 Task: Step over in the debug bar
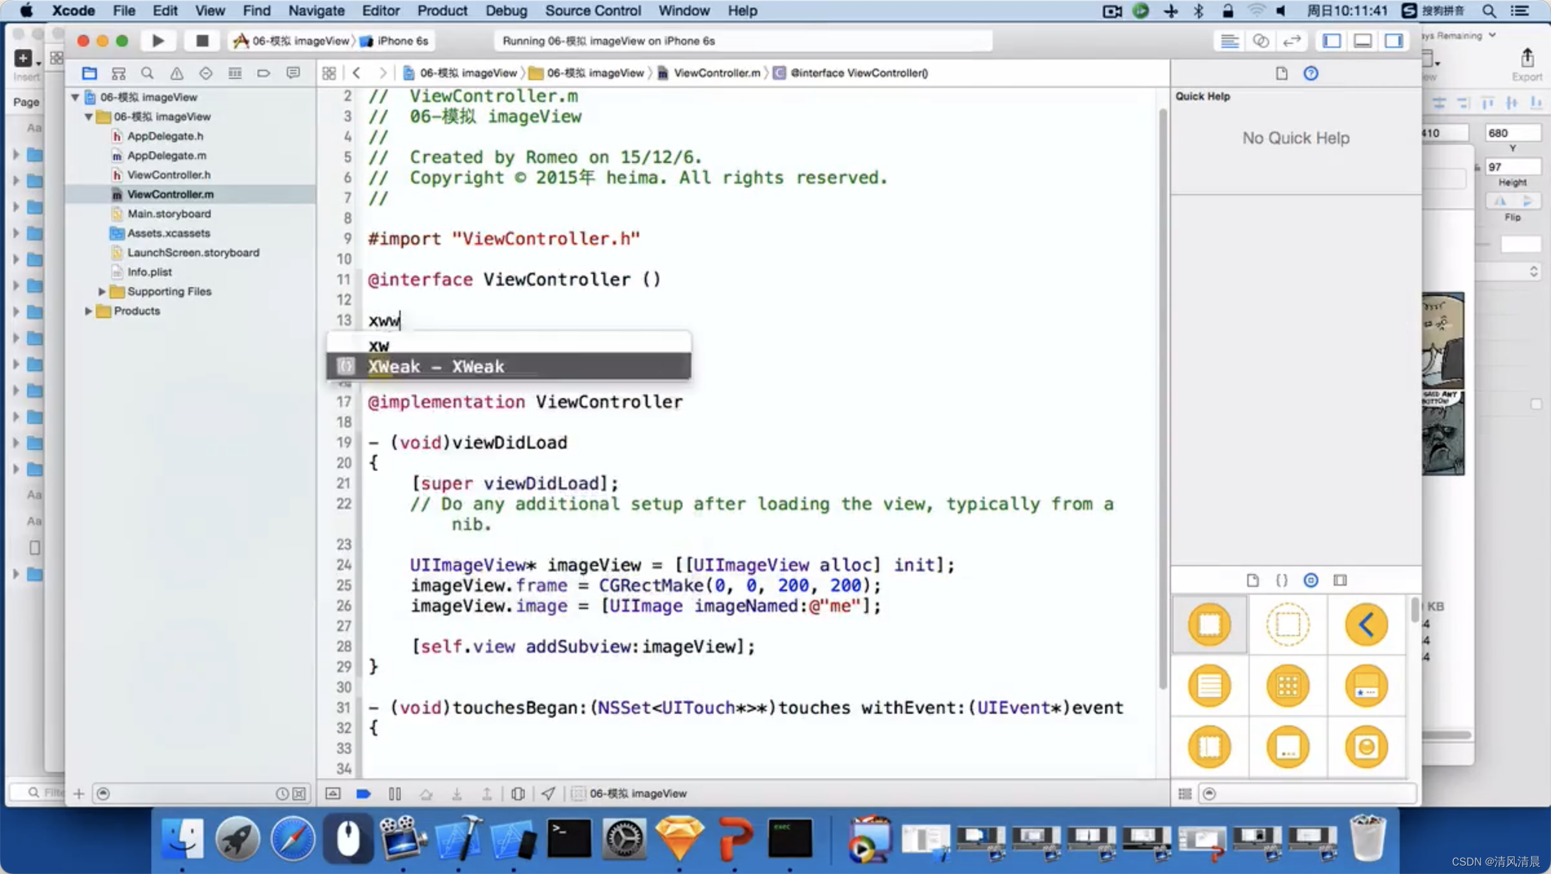(425, 793)
